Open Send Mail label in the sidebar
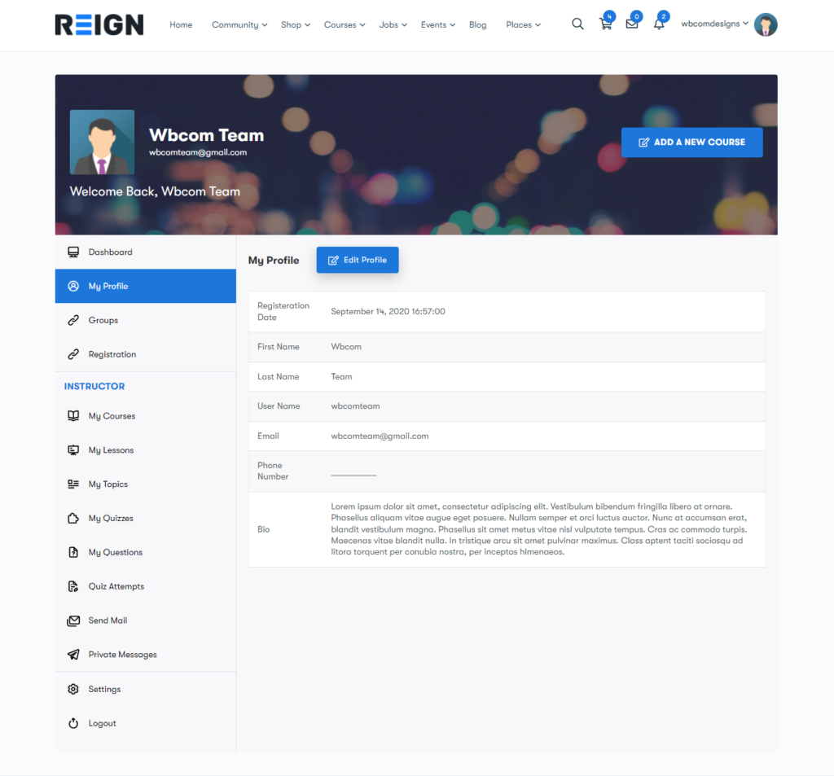Screen dimensions: 834x776 [x=108, y=620]
